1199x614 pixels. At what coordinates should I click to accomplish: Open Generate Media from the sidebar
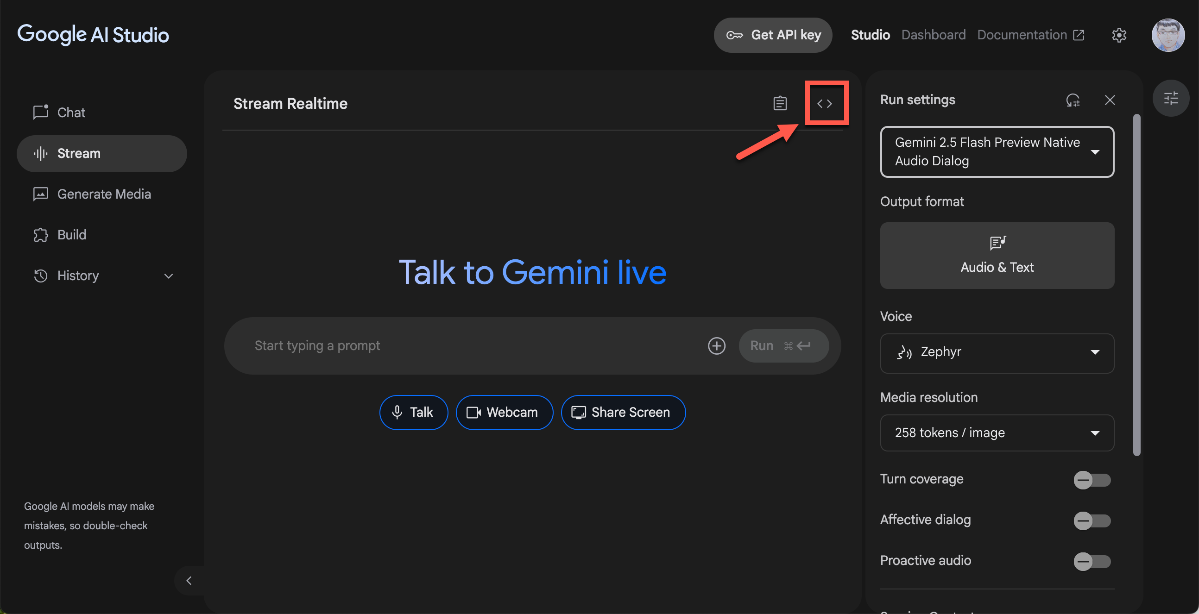pos(104,194)
